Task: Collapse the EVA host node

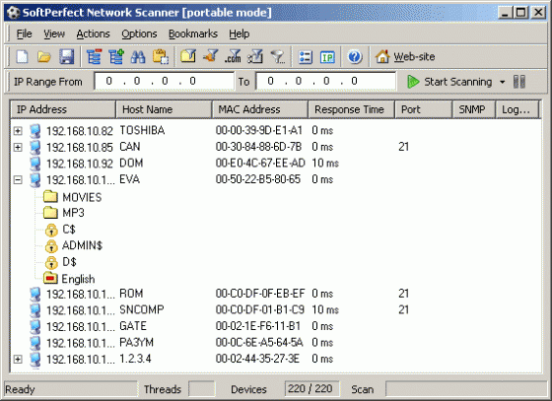Action: pos(18,179)
